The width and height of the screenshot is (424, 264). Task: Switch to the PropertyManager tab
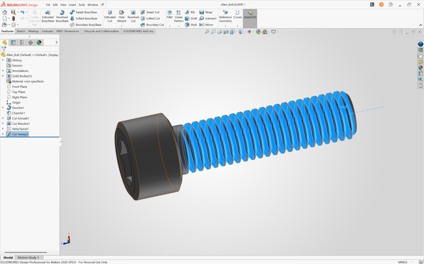click(x=13, y=43)
